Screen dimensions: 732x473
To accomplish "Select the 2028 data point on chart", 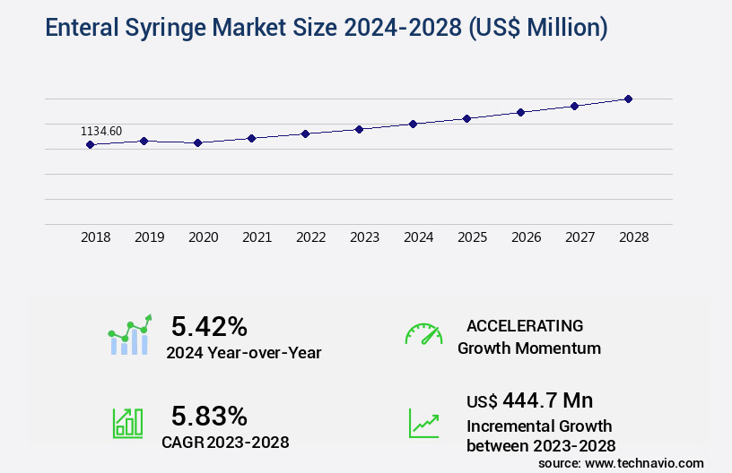I will 628,99.
